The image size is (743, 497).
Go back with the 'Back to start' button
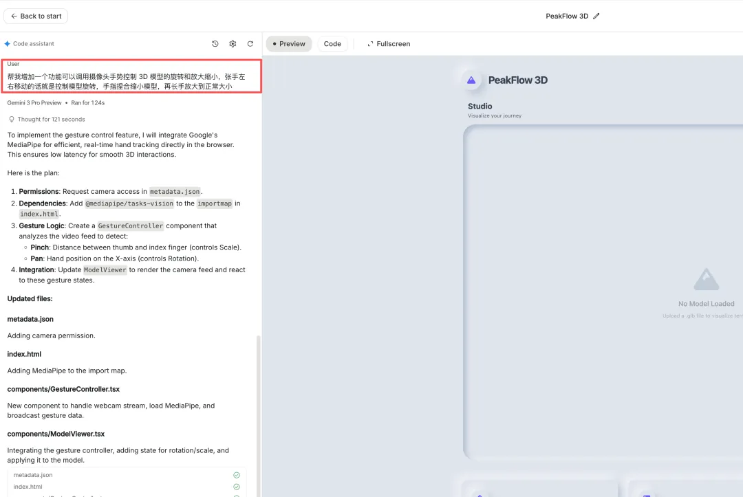click(x=36, y=16)
